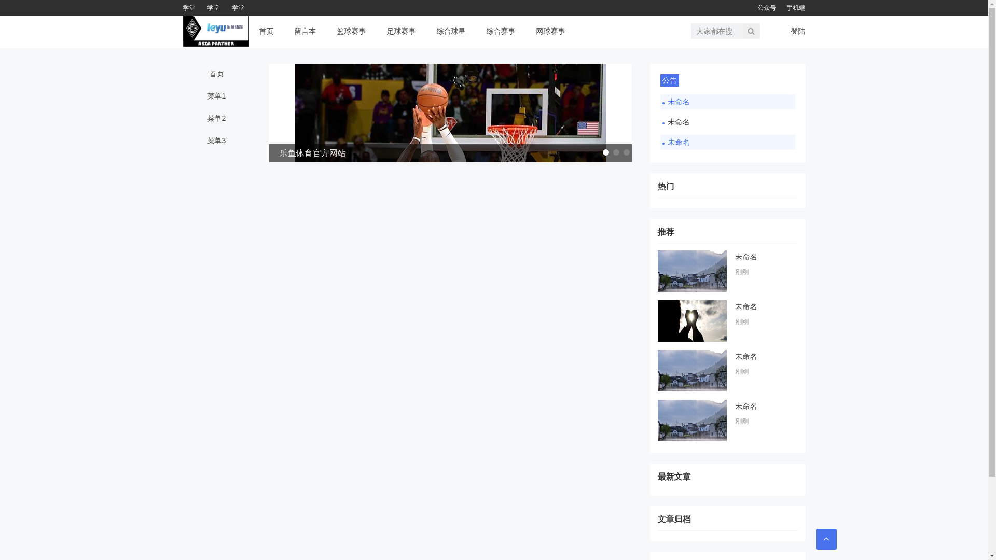Viewport: 996px width, 560px height.
Task: Click the 乐鱼体育官方网站 carousel caption
Action: pyautogui.click(x=312, y=153)
